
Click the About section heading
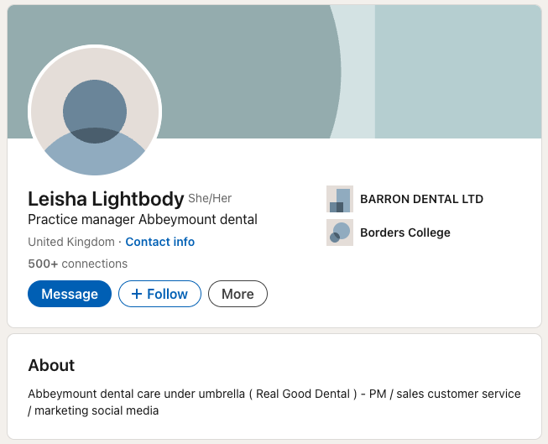click(51, 365)
